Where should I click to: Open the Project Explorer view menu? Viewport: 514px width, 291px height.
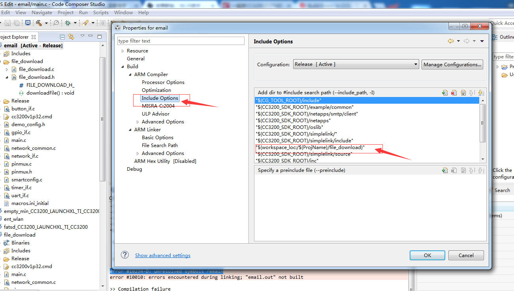pos(83,36)
